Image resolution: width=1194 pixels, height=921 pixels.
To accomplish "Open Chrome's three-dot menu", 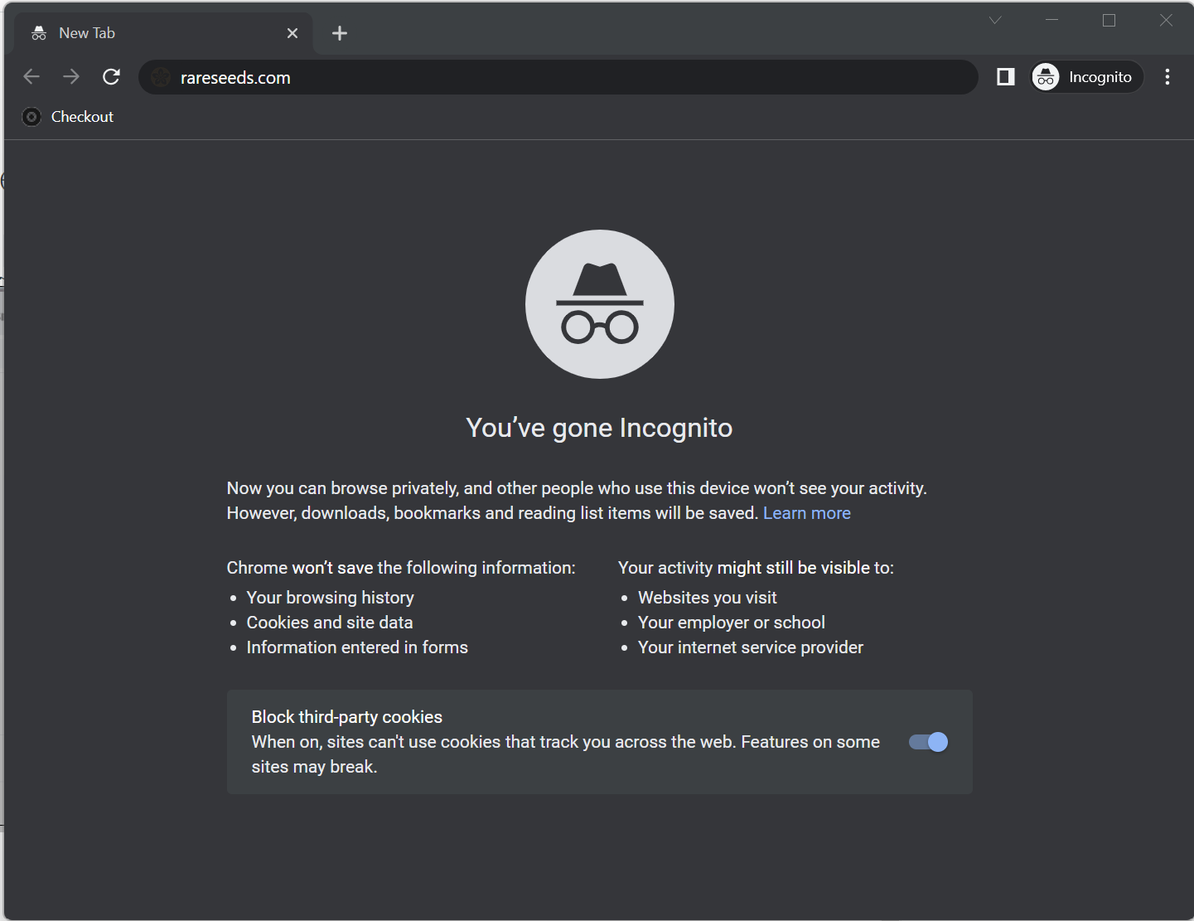I will tap(1167, 77).
